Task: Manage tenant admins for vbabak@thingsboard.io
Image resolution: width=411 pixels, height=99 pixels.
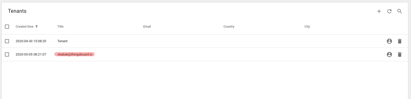Action: [389, 54]
